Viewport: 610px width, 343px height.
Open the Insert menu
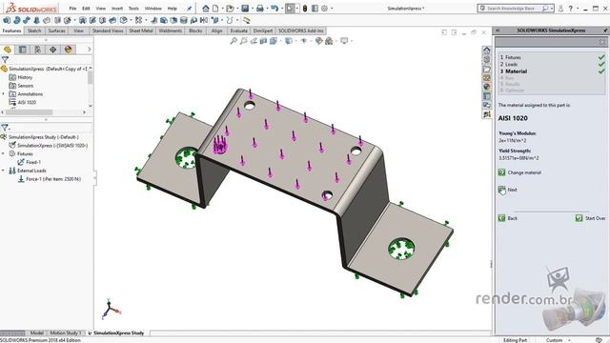(x=117, y=9)
